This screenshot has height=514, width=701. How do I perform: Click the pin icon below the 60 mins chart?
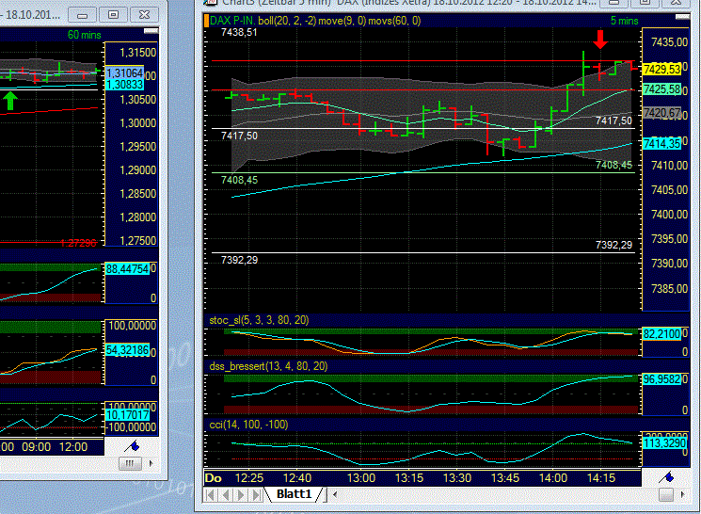click(x=132, y=446)
